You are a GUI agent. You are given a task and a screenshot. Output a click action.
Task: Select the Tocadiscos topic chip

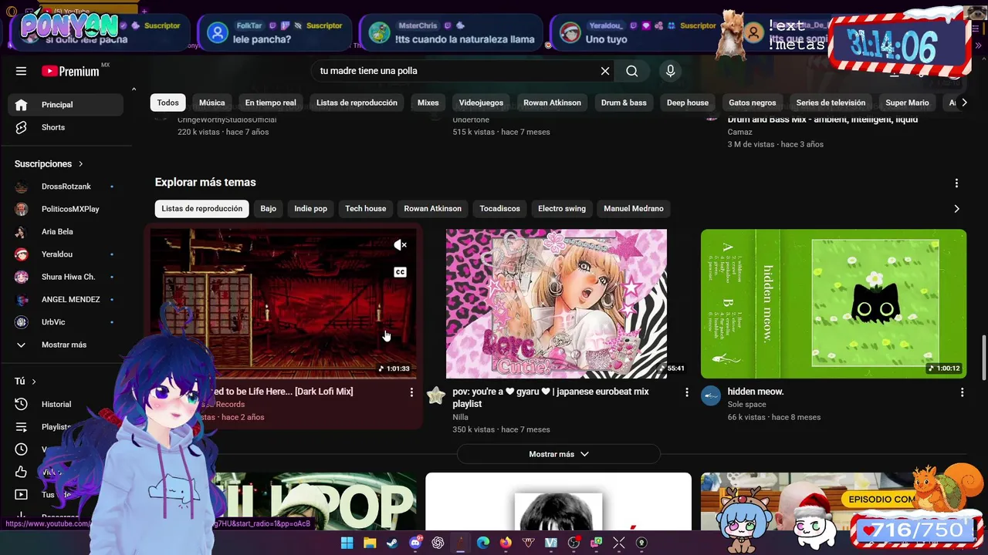click(x=499, y=208)
